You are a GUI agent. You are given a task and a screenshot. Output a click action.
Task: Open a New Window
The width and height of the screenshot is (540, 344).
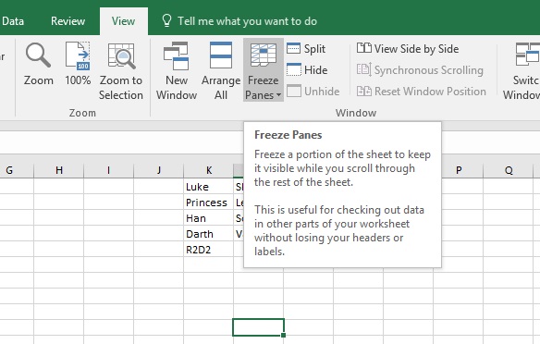pos(177,71)
